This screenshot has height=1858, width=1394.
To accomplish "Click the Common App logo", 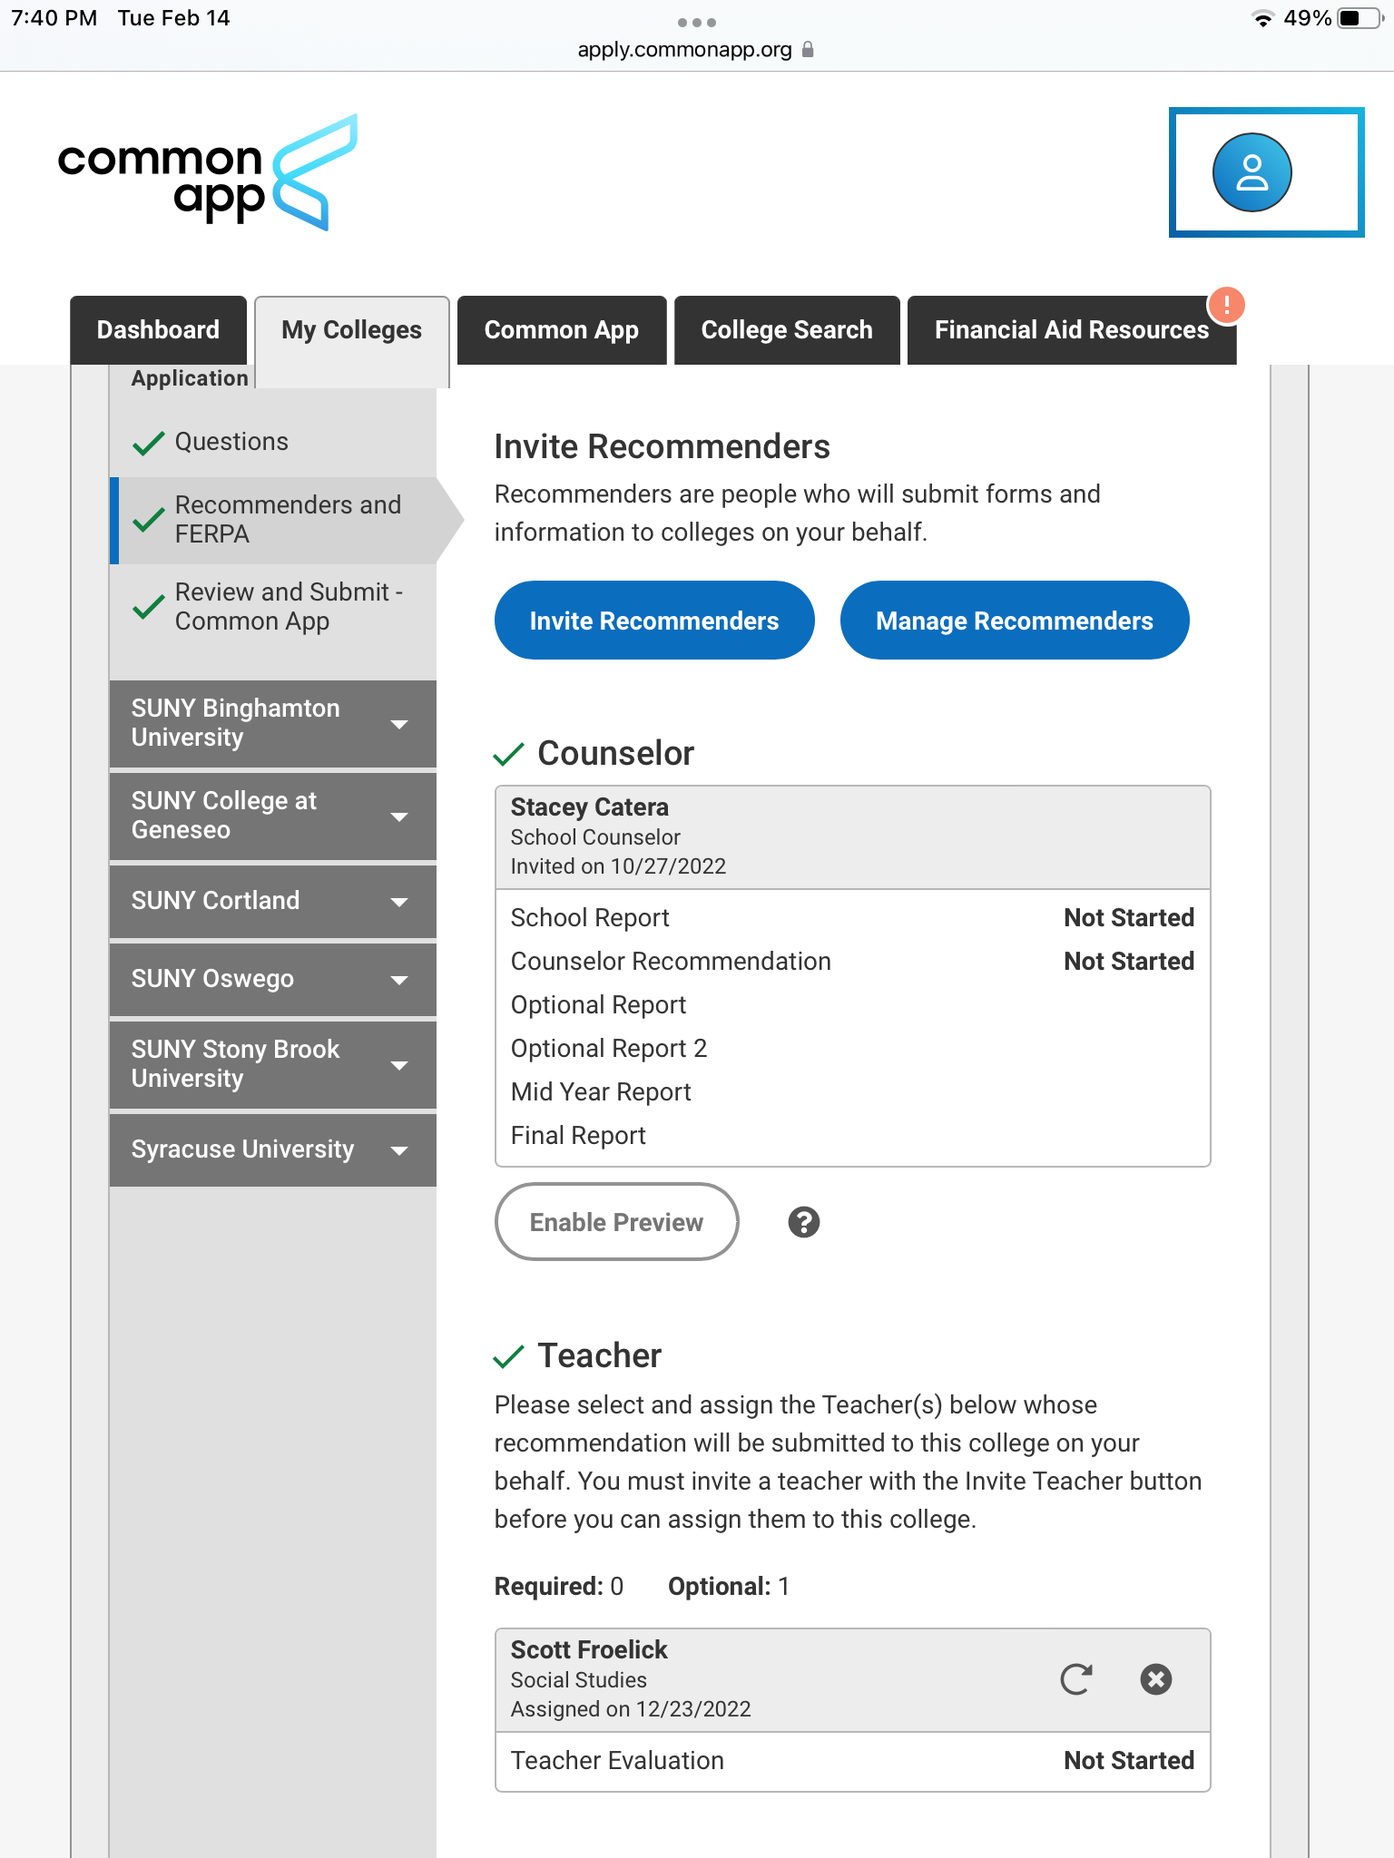I will point(207,172).
